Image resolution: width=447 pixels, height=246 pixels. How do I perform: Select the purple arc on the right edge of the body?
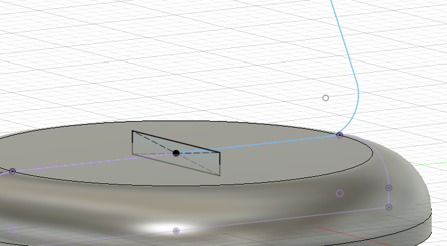point(376,153)
